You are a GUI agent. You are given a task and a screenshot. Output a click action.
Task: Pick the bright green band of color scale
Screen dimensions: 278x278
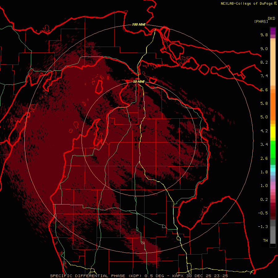[273, 149]
